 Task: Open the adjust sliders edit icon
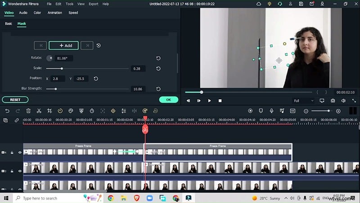tap(123, 111)
